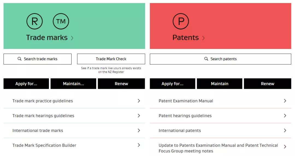Click chevron next to Patents heading
Image resolution: width=295 pixels, height=156 pixels.
203,38
